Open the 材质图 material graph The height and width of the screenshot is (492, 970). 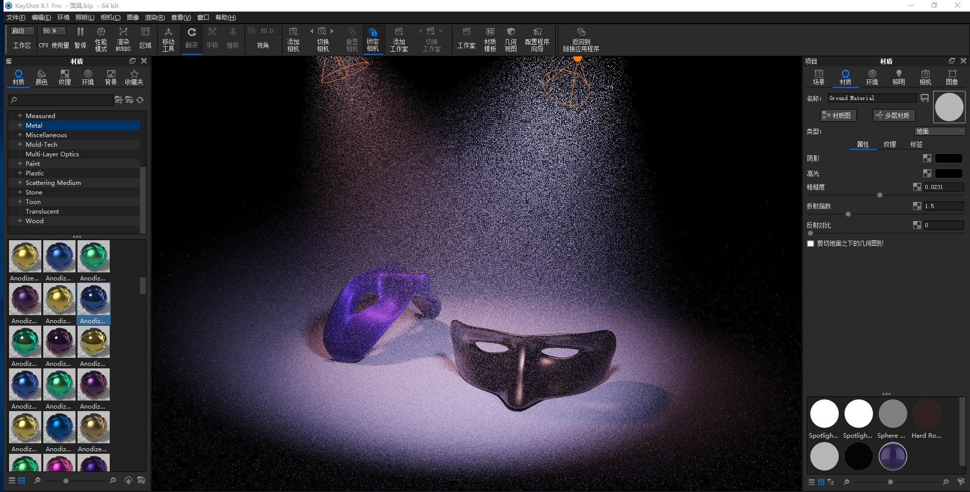tap(838, 116)
